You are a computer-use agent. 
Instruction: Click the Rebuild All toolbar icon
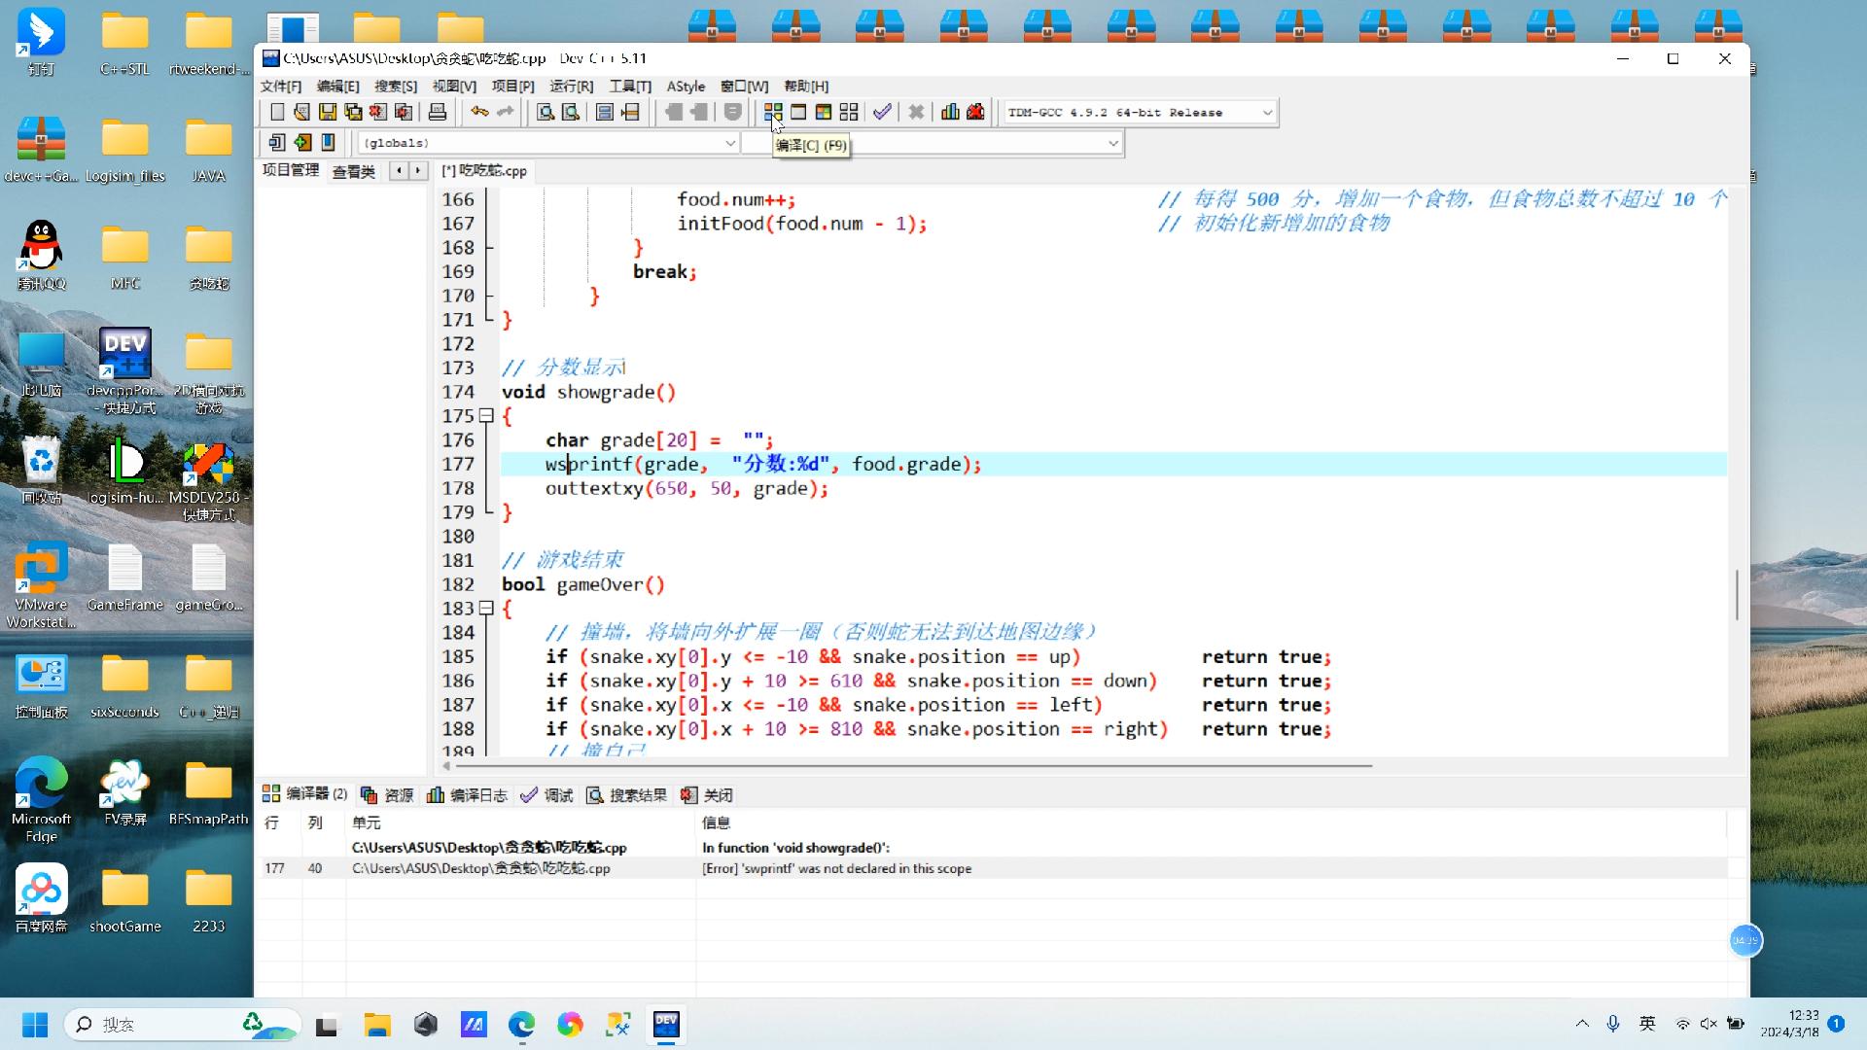(849, 113)
